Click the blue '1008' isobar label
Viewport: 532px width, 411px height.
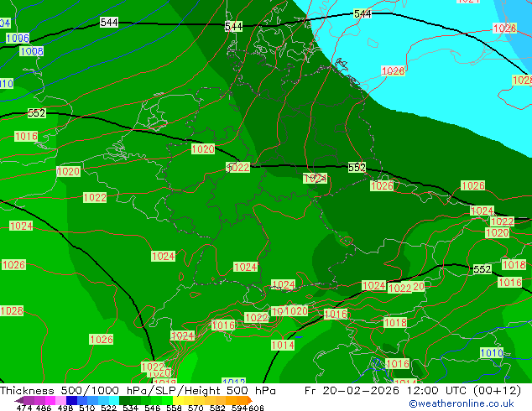coord(32,51)
